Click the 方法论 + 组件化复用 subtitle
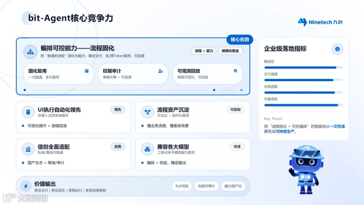This screenshot has width=364, height=205. (173, 116)
